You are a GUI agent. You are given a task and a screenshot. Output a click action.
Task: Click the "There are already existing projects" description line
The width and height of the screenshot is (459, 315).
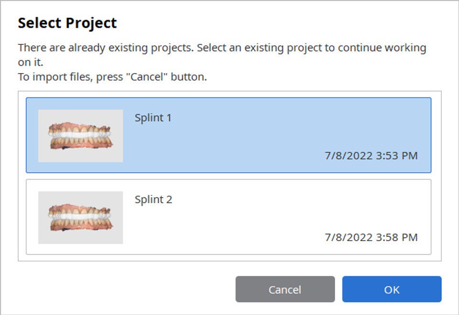tap(222, 48)
